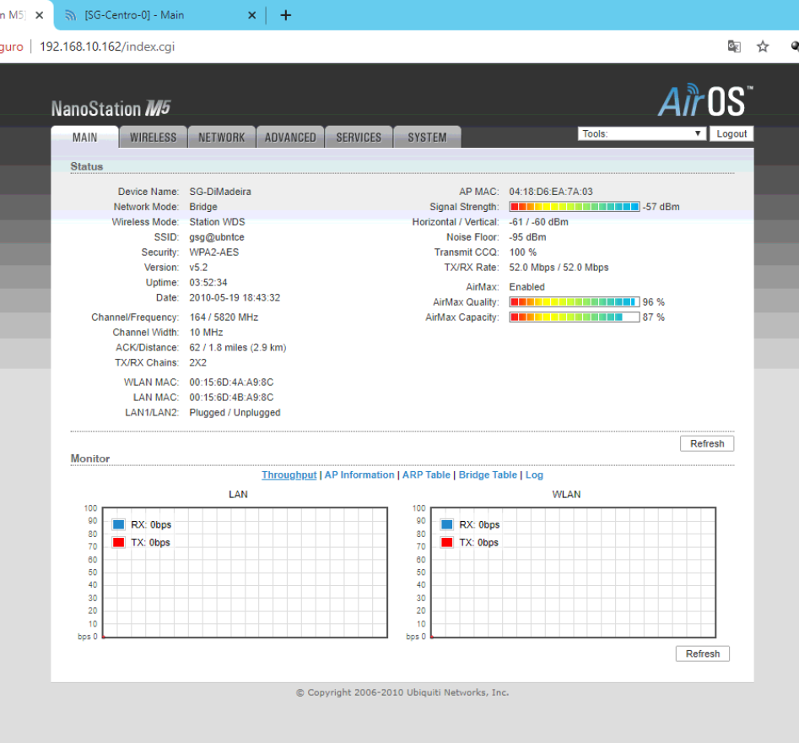Click the blue RX legend swatch in LAN graph
Screen dimensions: 799x743
click(x=119, y=524)
